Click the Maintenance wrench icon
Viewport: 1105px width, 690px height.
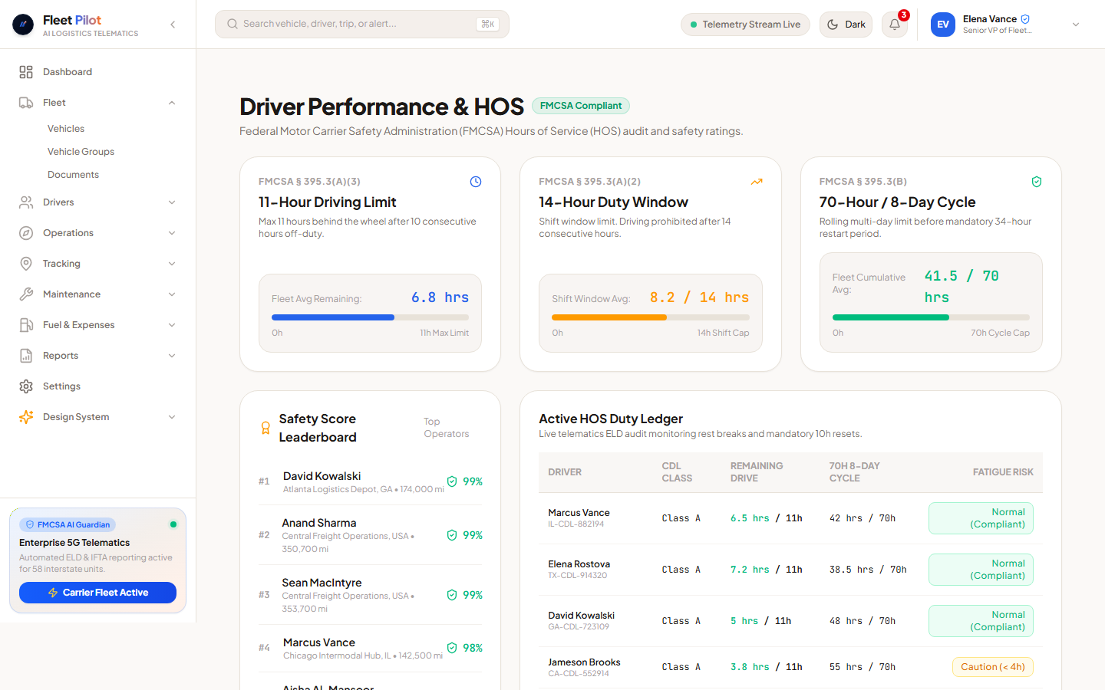coord(26,294)
